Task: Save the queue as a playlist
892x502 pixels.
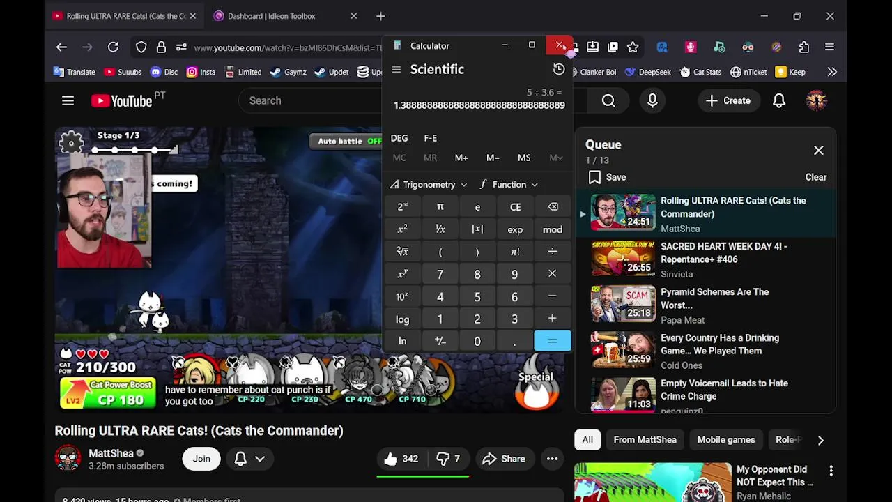Action: (607, 177)
